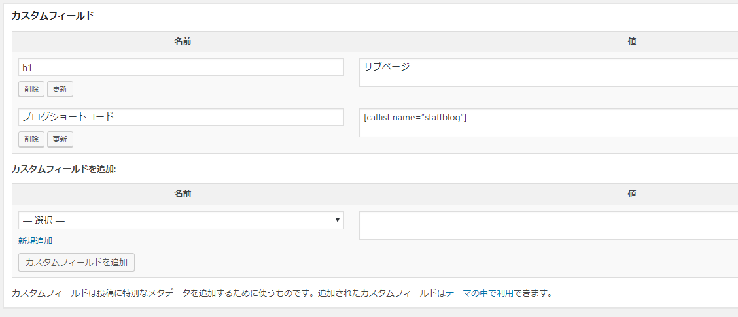Click the 新規追加 link
738x317 pixels.
point(35,241)
